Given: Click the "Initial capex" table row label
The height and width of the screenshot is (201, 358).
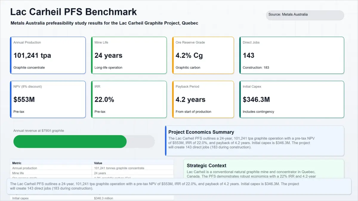Looking at the screenshot, I should [x=21, y=198].
